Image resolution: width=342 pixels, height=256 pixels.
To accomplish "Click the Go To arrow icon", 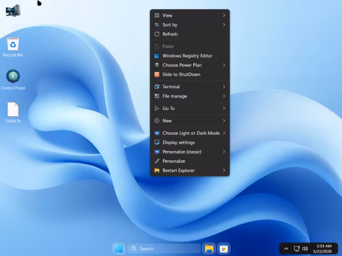I will tap(157, 108).
